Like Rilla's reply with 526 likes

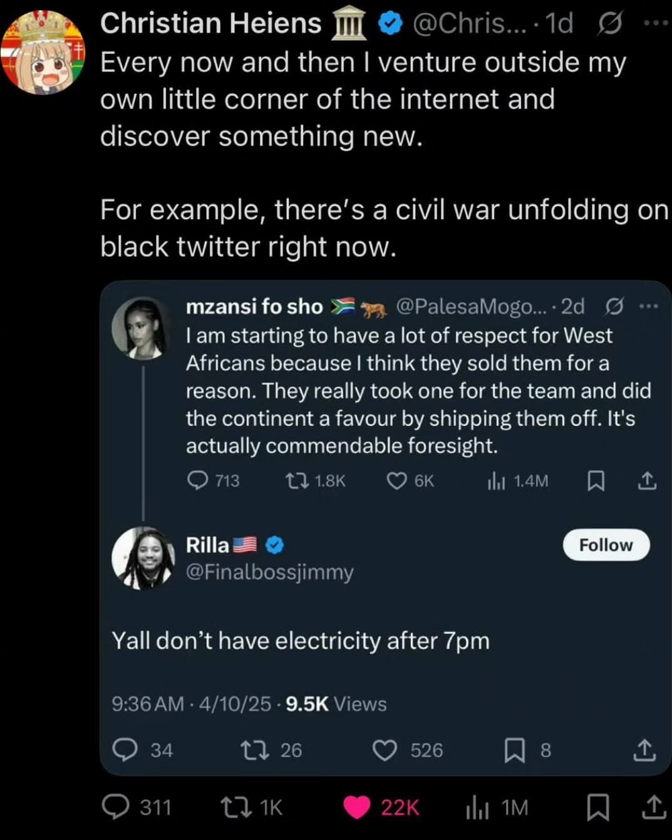coord(385,750)
